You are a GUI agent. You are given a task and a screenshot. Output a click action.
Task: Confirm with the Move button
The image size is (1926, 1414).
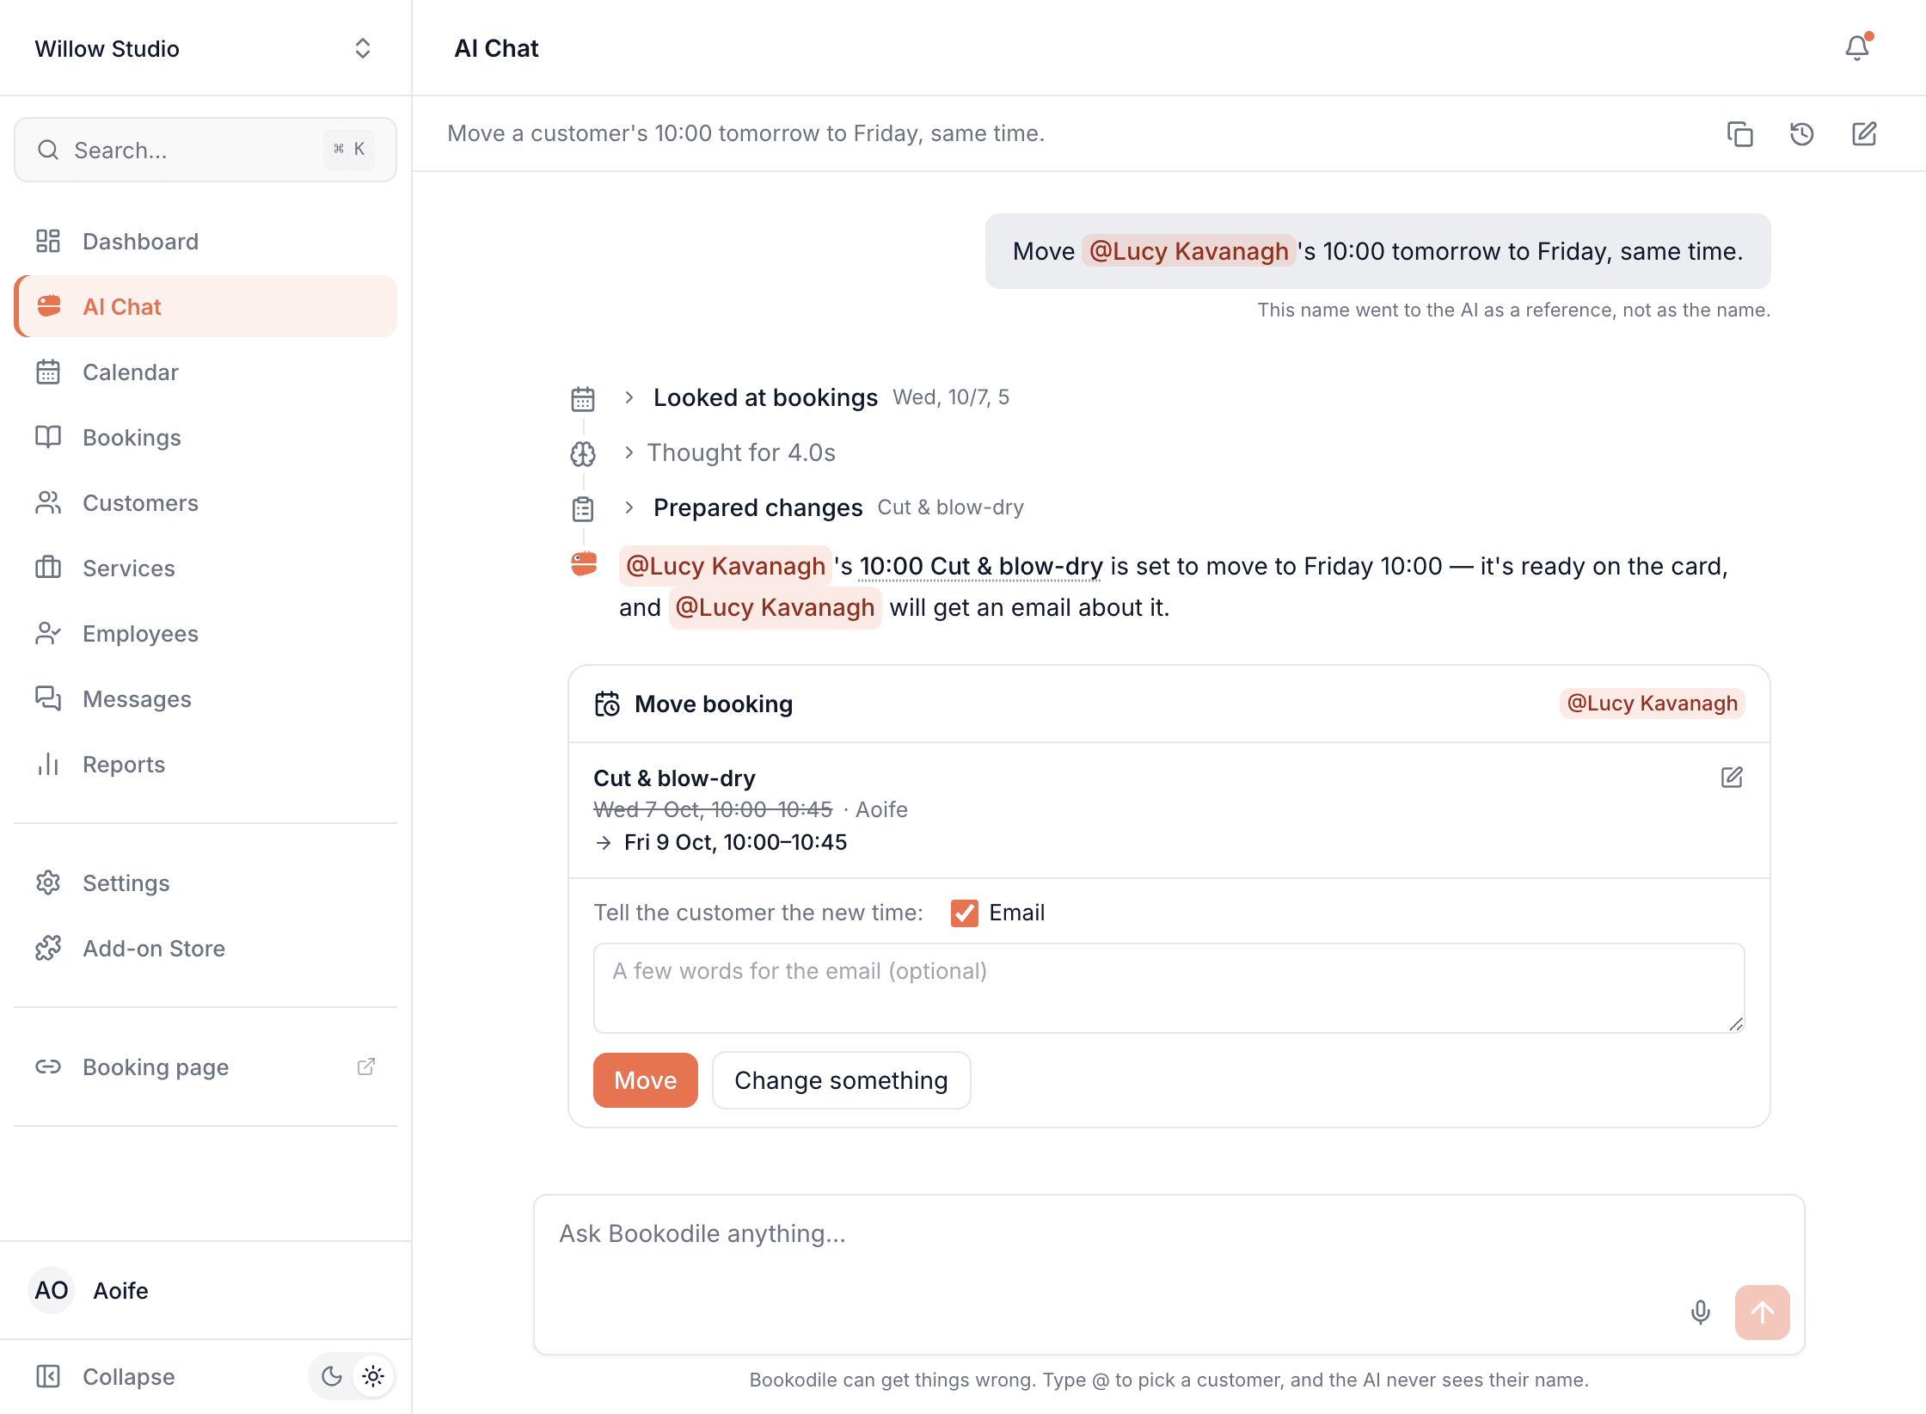(645, 1080)
